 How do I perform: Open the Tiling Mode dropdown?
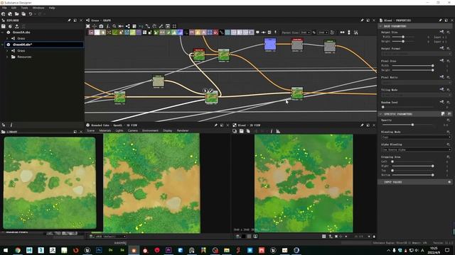click(416, 95)
